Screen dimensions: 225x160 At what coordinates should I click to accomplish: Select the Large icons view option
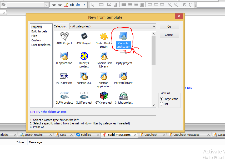click(169, 99)
